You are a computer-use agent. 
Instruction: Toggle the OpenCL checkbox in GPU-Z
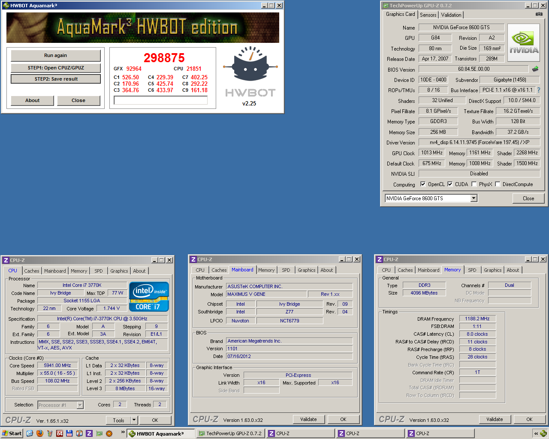tap(423, 184)
